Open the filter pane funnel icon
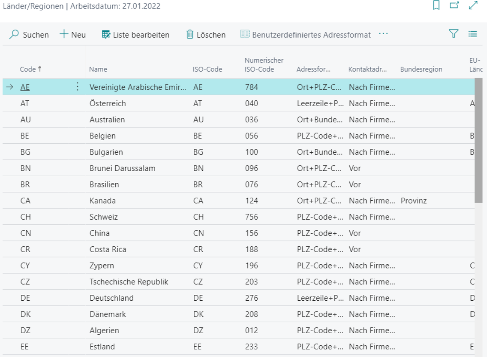Viewport: 488px width, 358px height. click(453, 34)
